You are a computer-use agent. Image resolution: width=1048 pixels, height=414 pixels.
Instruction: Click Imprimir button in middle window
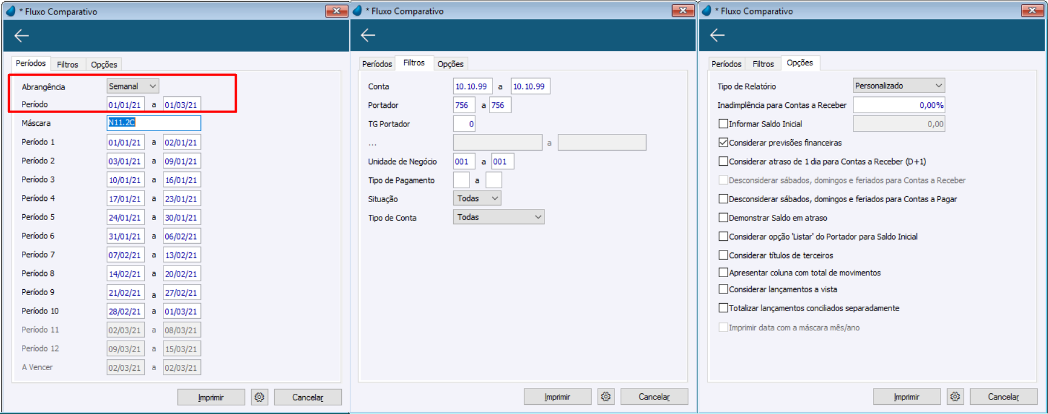pos(557,397)
